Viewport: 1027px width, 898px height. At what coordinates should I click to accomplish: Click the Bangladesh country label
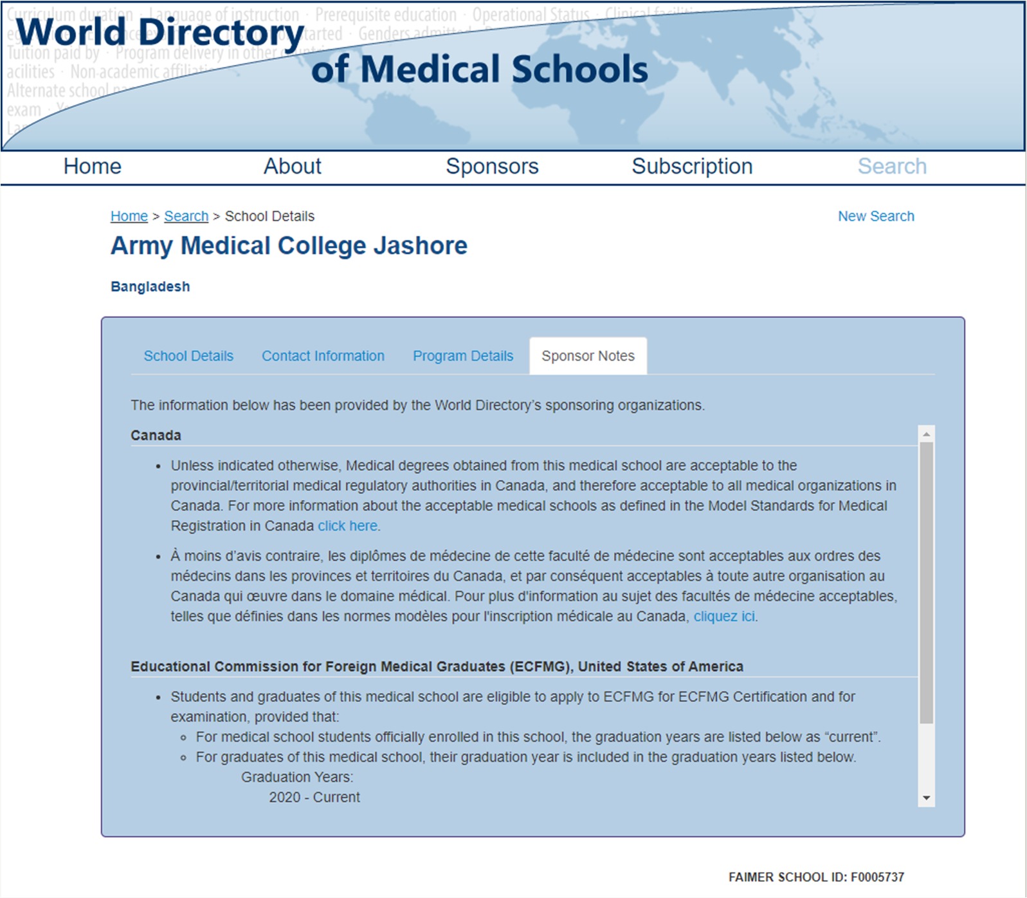click(x=150, y=287)
